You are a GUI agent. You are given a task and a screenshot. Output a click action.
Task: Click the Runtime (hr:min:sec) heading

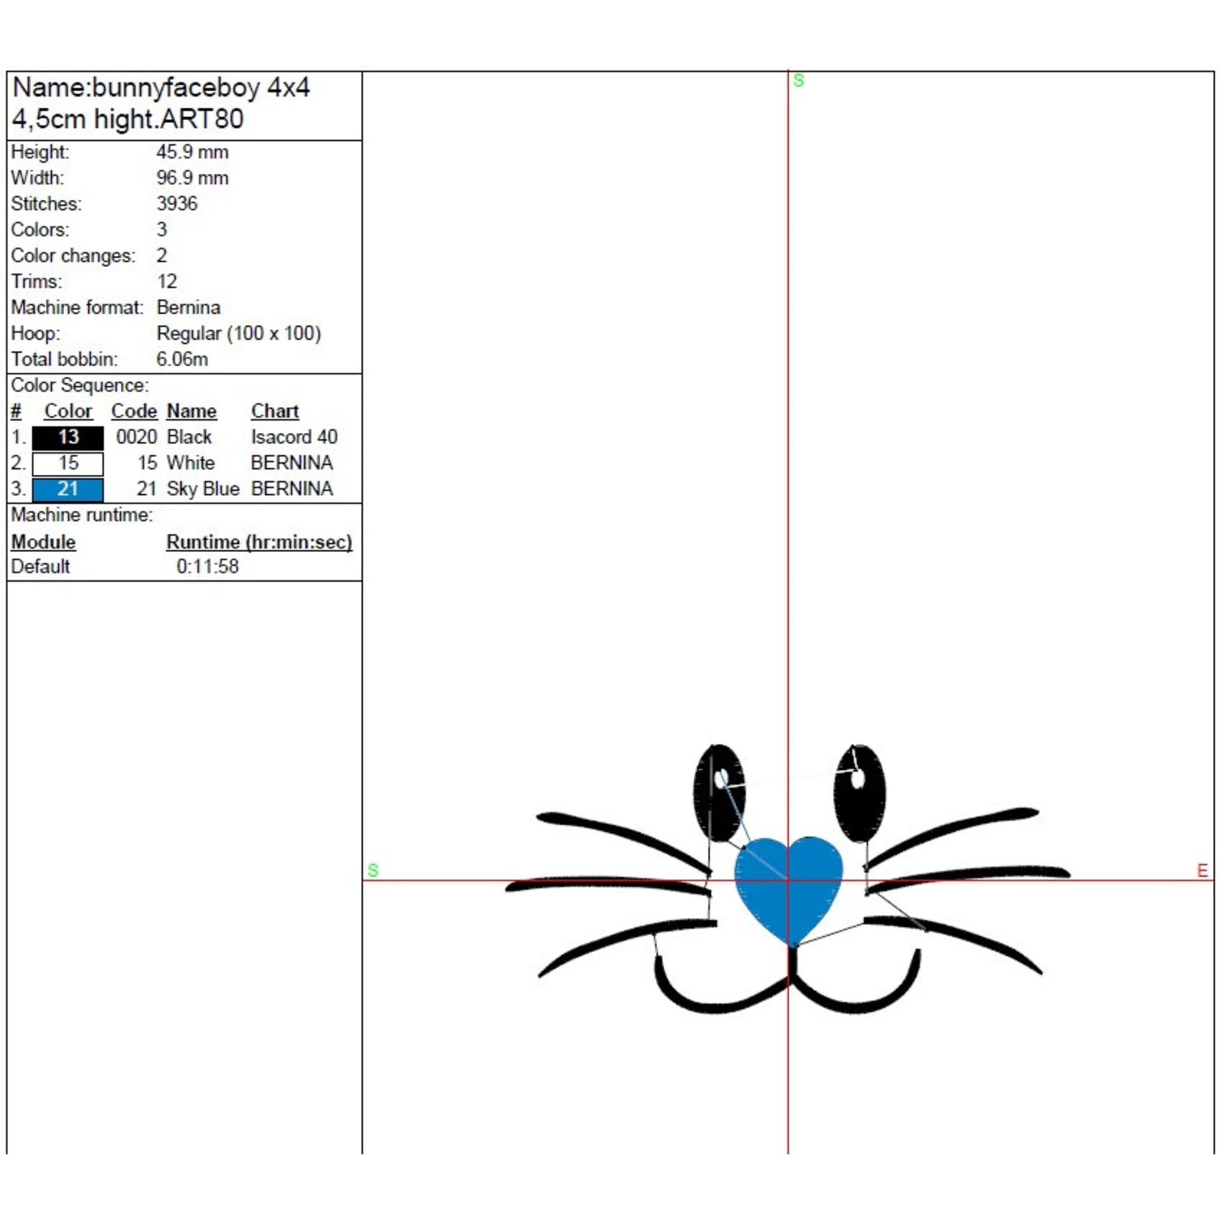tap(258, 542)
